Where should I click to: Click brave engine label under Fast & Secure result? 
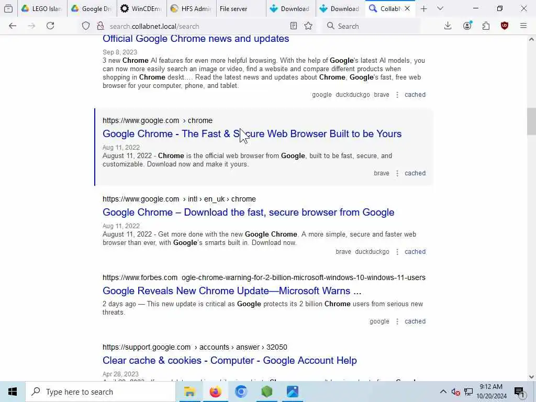pos(382,173)
